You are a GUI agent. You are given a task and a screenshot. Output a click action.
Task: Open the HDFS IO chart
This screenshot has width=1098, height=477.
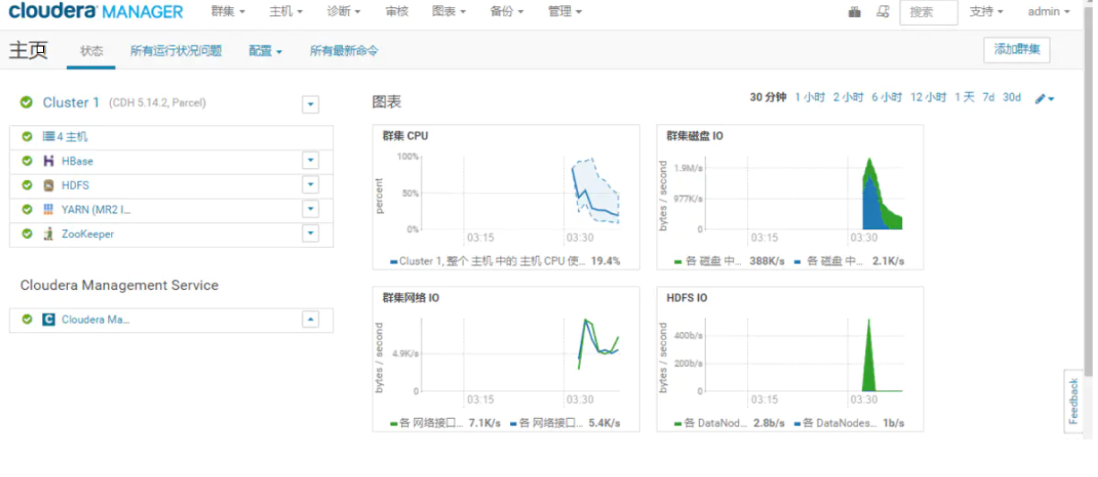click(x=790, y=359)
